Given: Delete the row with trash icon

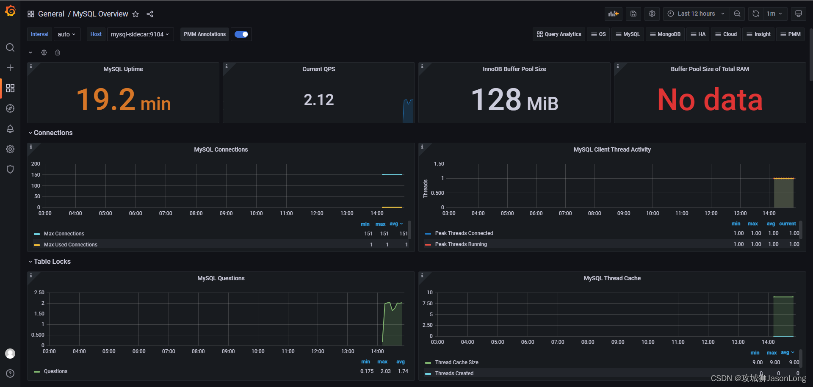Looking at the screenshot, I should pos(58,53).
